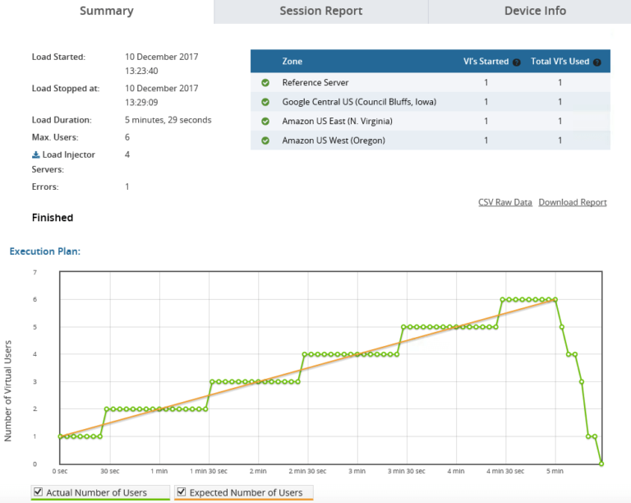Open the Download Report link

(573, 202)
